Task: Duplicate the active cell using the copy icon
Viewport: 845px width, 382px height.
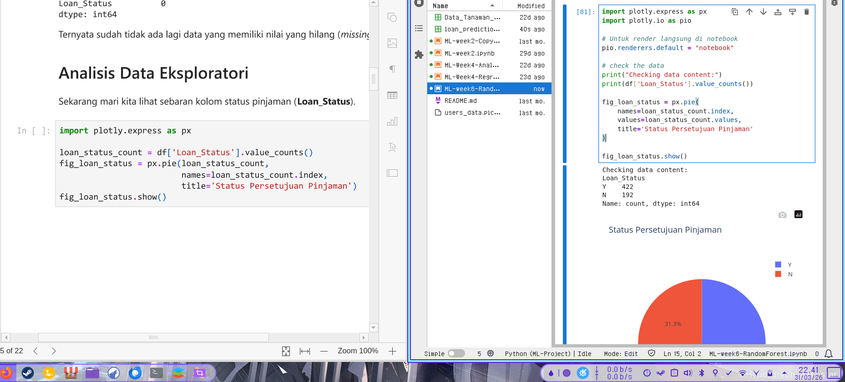Action: pyautogui.click(x=734, y=12)
